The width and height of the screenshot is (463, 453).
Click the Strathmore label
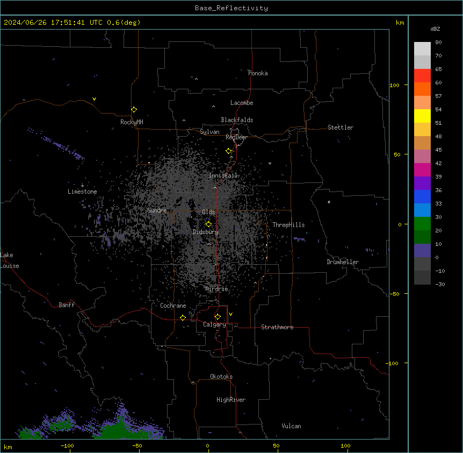[x=277, y=327]
